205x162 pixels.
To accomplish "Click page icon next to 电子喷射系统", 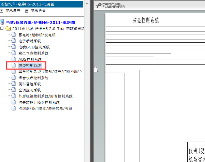I will pos(13,41).
